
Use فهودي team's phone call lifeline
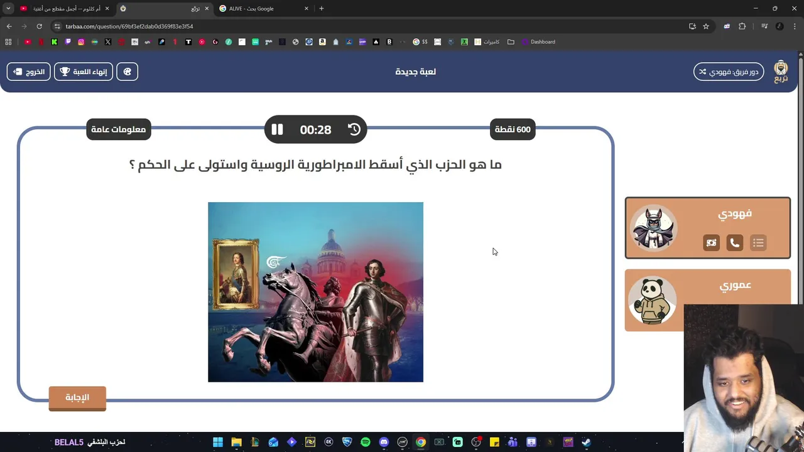735,243
